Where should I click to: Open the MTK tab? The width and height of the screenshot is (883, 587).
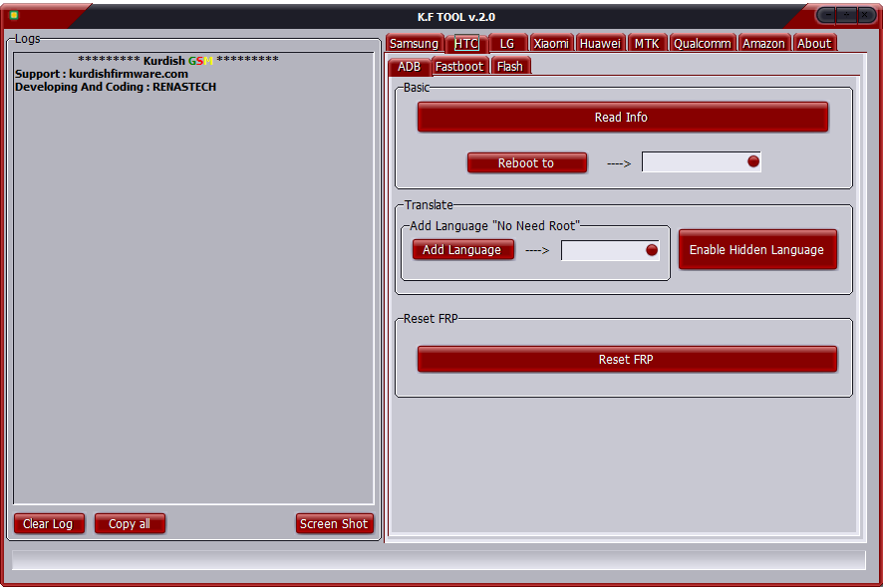pyautogui.click(x=647, y=44)
